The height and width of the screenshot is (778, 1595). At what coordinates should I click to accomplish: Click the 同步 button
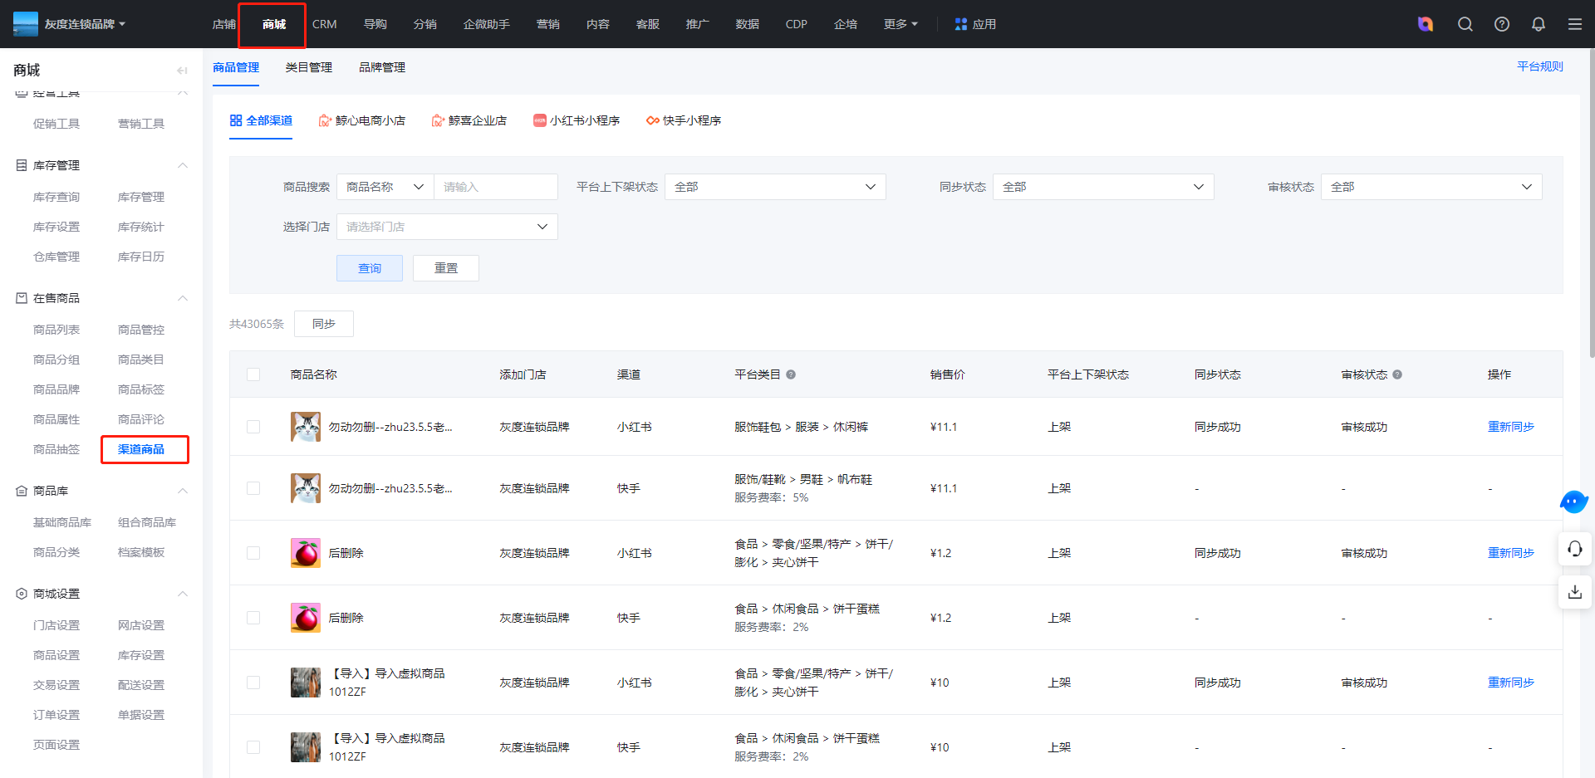point(324,324)
